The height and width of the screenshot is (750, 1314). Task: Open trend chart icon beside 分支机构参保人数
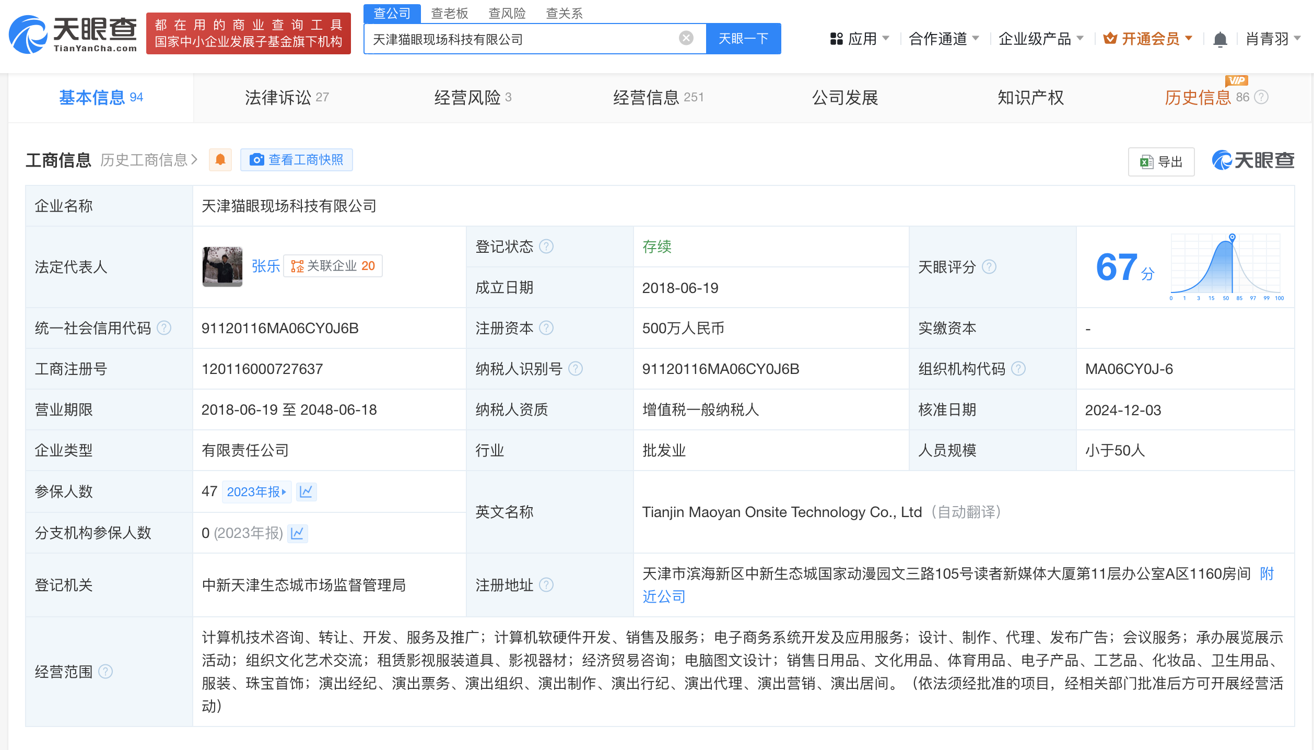(x=297, y=533)
